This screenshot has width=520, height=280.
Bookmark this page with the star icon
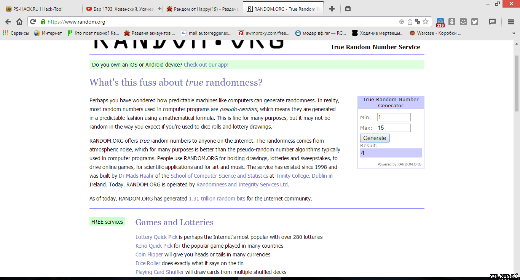[426, 22]
